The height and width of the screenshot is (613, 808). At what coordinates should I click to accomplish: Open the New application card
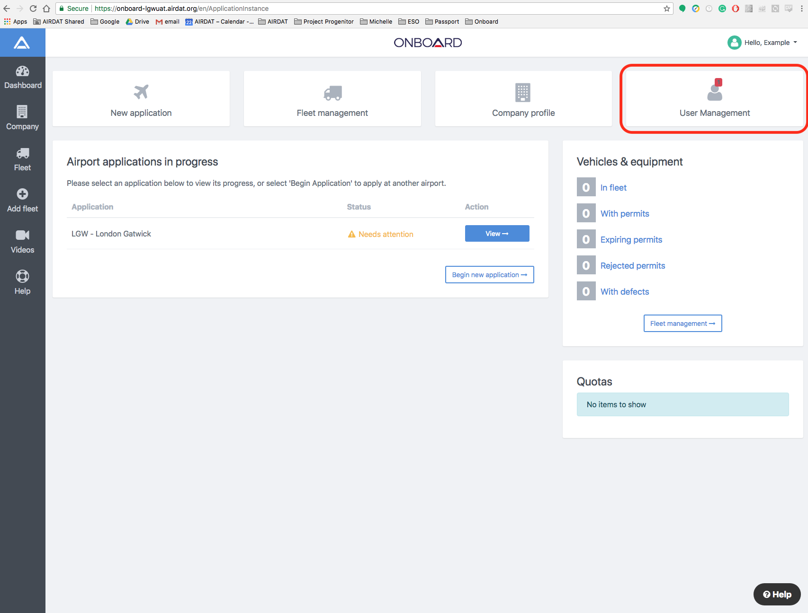[141, 99]
